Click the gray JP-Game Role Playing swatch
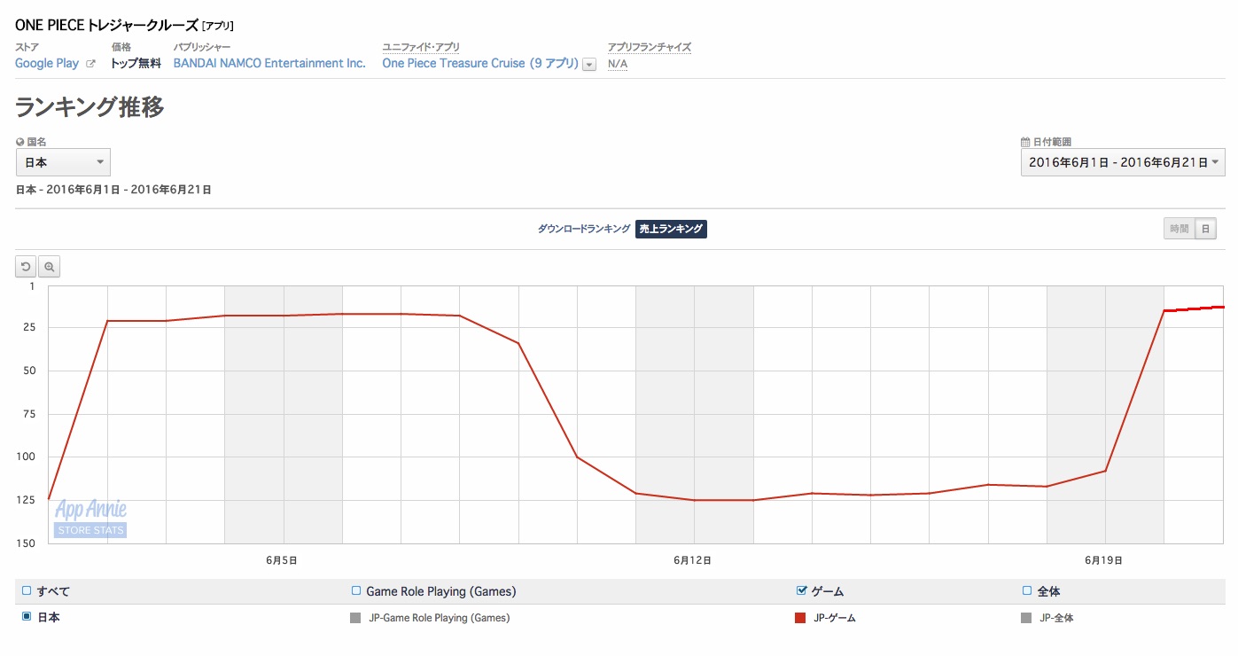Image resolution: width=1238 pixels, height=656 pixels. [x=356, y=618]
